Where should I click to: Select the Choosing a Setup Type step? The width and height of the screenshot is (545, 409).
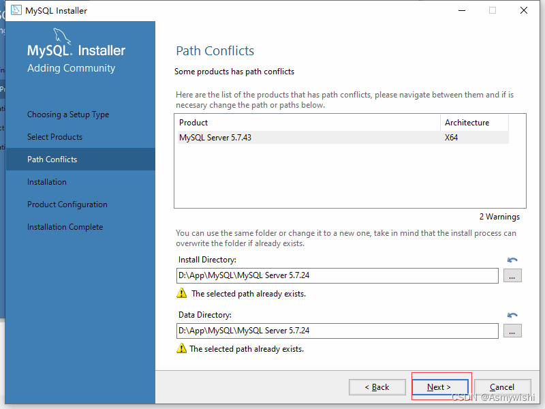coord(68,114)
